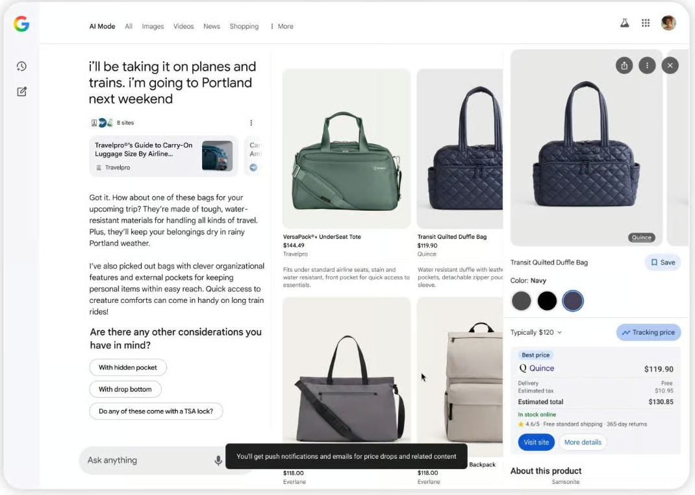Open VersaPack UnderSeat Tote green bag image
Image resolution: width=695 pixels, height=495 pixels.
347,149
